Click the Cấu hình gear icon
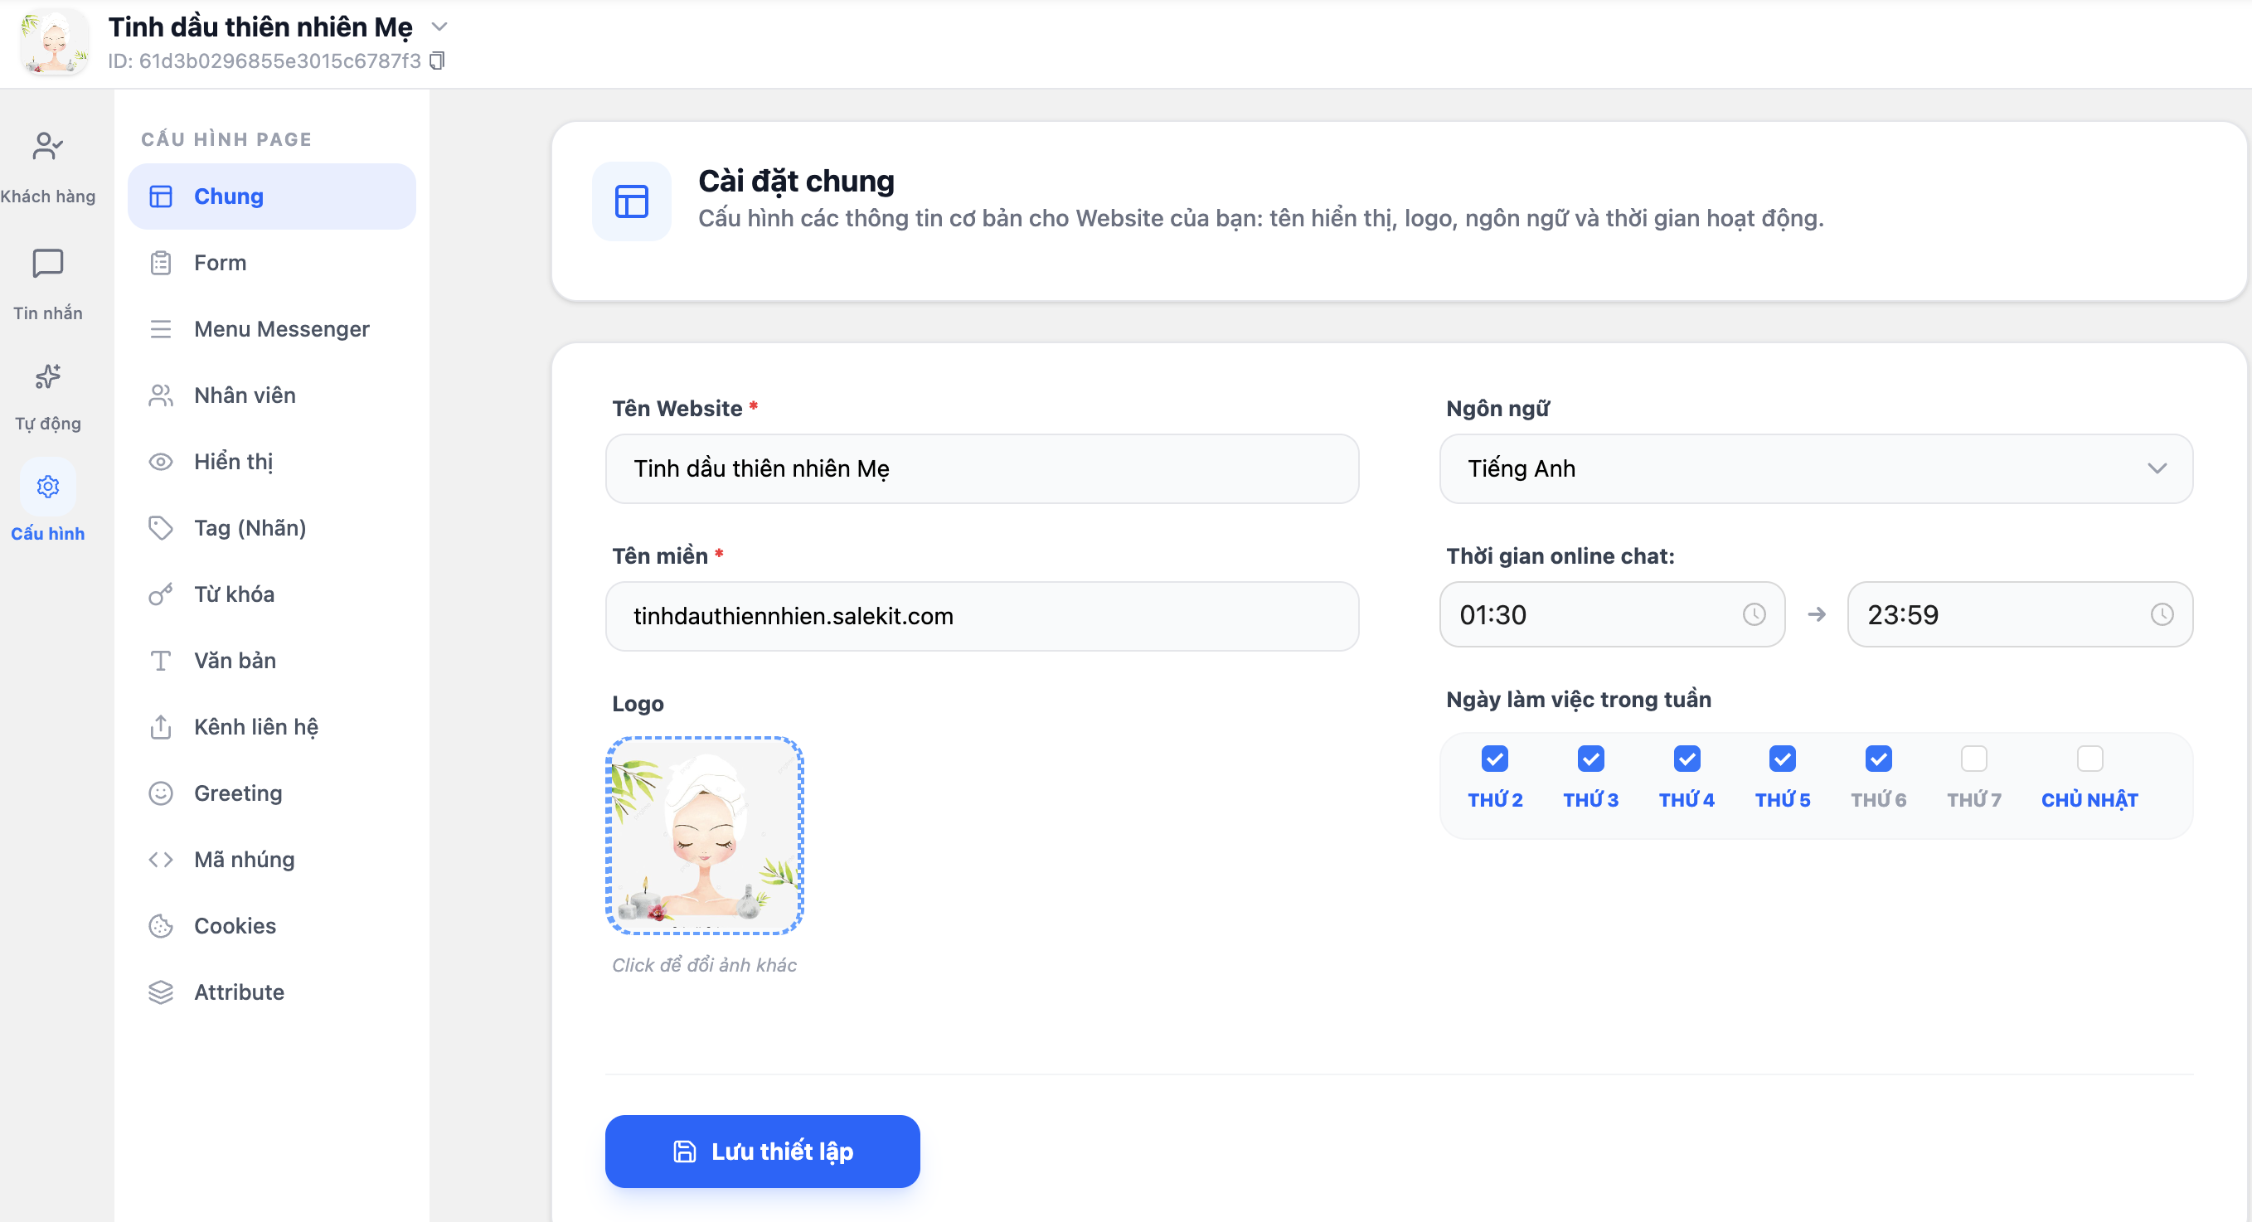 47,486
